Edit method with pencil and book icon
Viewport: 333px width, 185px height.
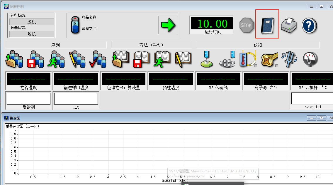click(x=183, y=59)
